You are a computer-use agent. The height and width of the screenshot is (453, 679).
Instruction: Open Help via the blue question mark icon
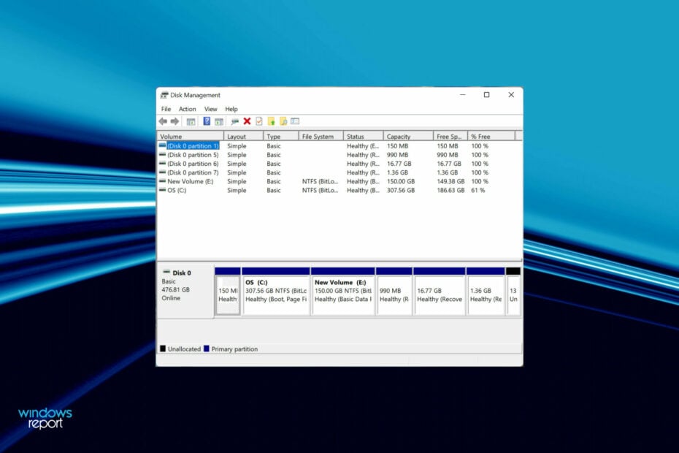point(207,121)
